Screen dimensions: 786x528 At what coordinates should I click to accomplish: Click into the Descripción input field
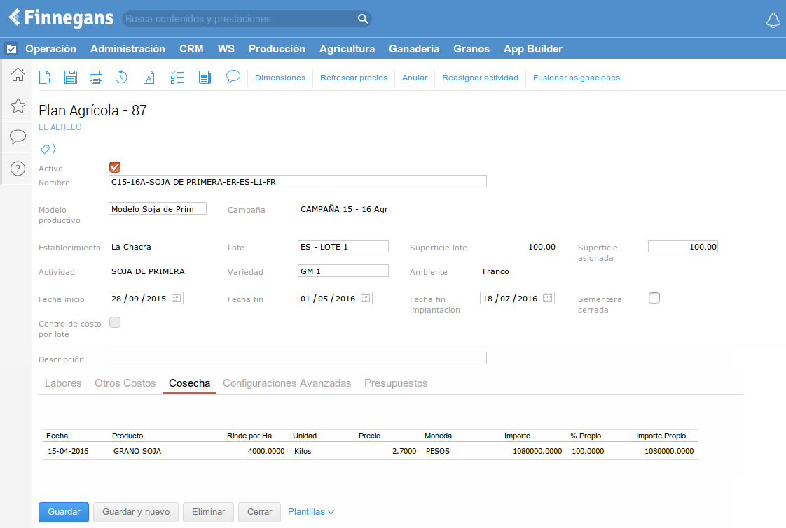pos(297,358)
